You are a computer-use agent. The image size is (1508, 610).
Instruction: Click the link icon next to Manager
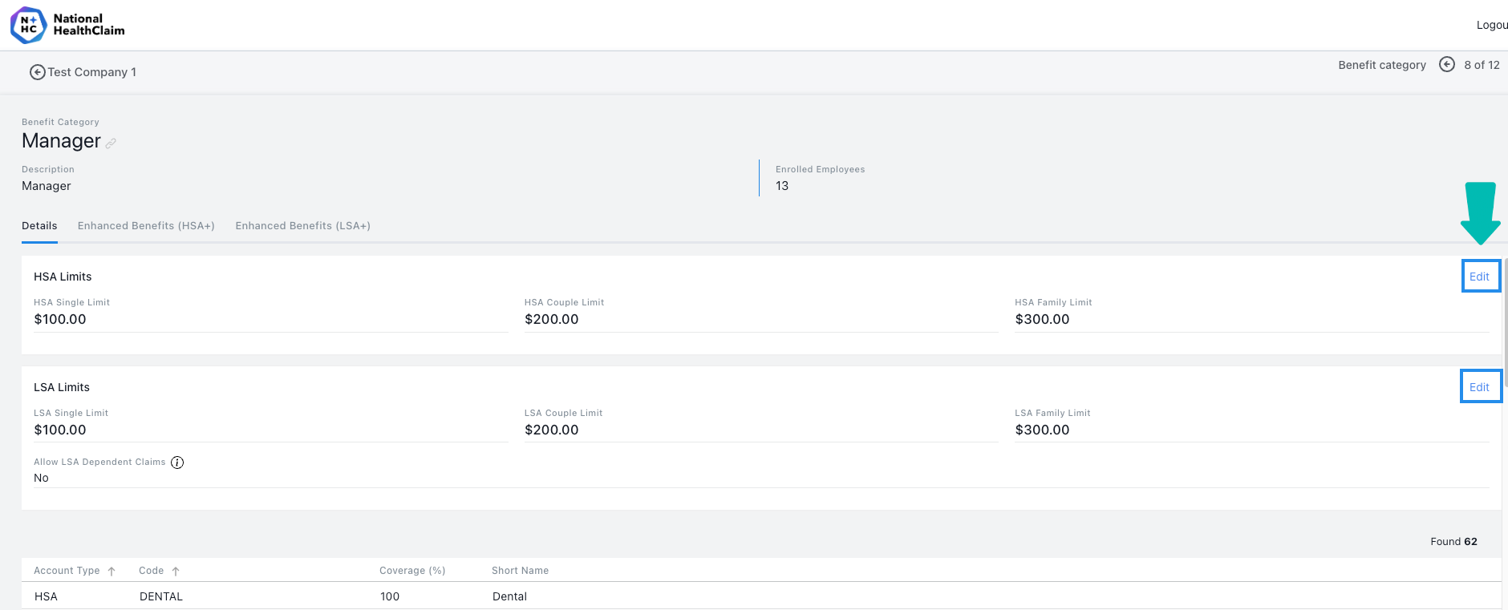111,143
